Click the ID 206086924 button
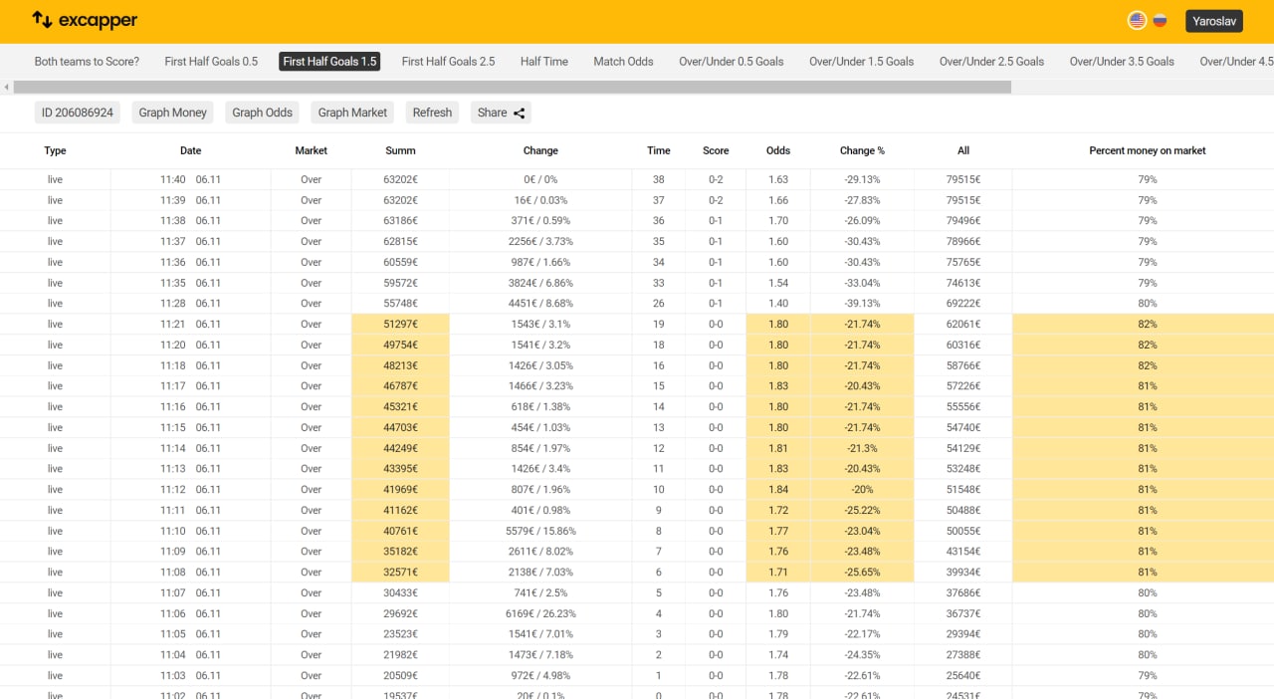The height and width of the screenshot is (699, 1274). click(77, 113)
